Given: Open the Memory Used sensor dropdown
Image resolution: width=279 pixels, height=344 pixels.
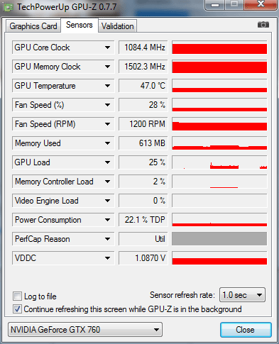Looking at the screenshot, I should tap(107, 143).
